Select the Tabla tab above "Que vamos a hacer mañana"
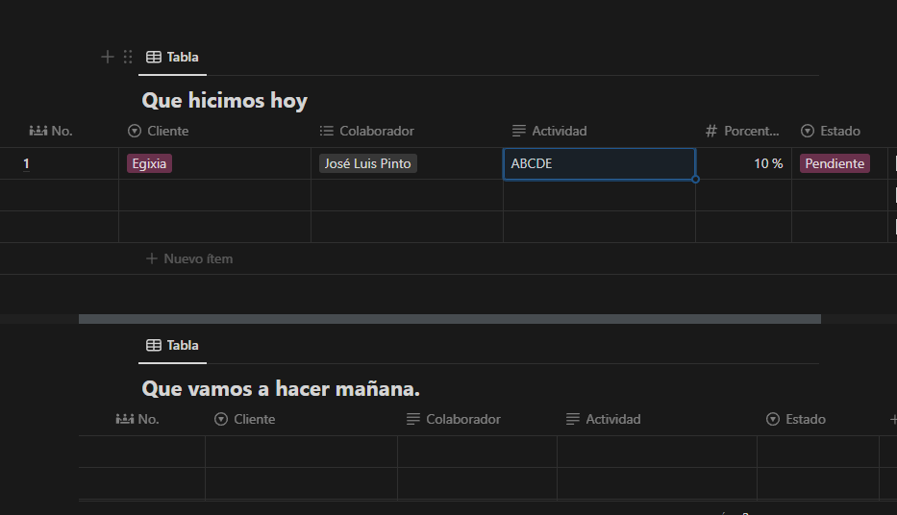897x515 pixels. [x=172, y=345]
